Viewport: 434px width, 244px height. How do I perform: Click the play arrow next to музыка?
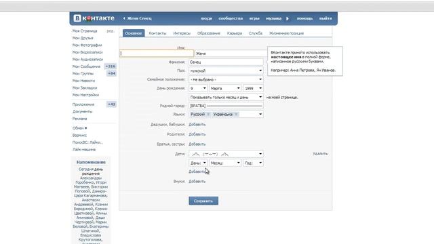tap(288, 18)
